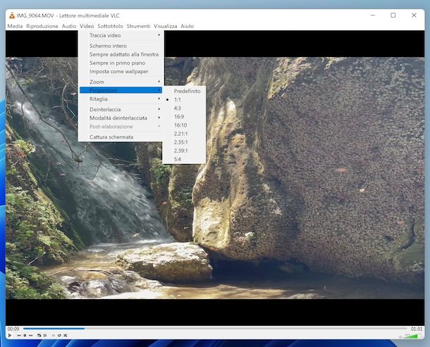Screen dimensions: 430x347
Task: Click Cattura schermata in the Video menu
Action: coord(111,137)
